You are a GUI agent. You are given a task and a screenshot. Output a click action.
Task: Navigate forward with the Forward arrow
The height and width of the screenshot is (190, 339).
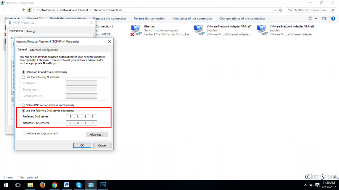[x=12, y=10]
